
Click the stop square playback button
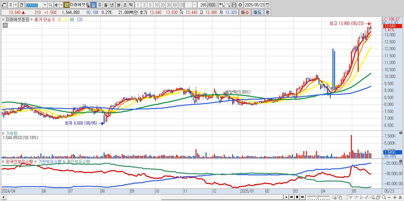(297, 197)
